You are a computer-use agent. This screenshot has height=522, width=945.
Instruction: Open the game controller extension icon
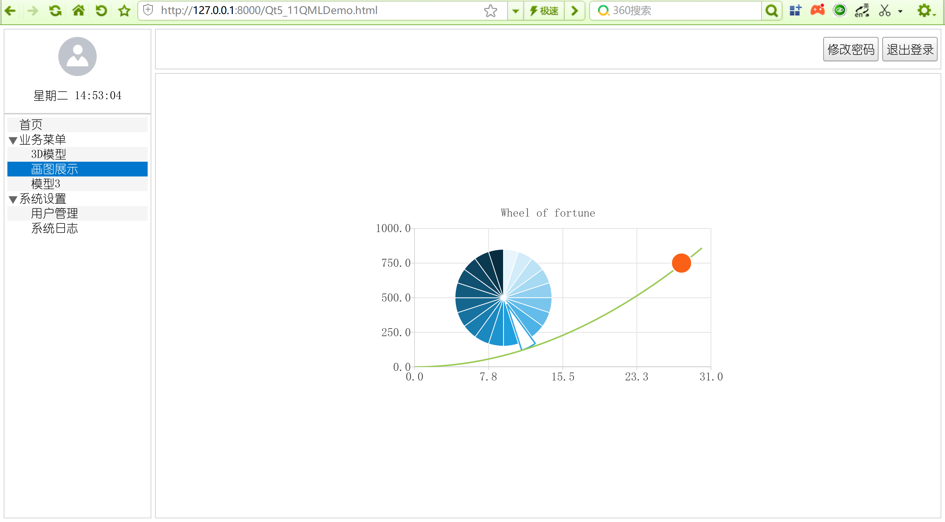pyautogui.click(x=817, y=10)
